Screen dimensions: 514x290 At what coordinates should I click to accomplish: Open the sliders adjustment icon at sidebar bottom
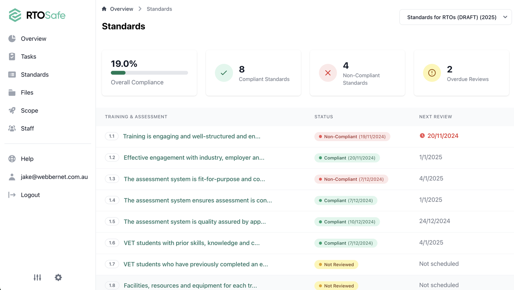tap(37, 277)
